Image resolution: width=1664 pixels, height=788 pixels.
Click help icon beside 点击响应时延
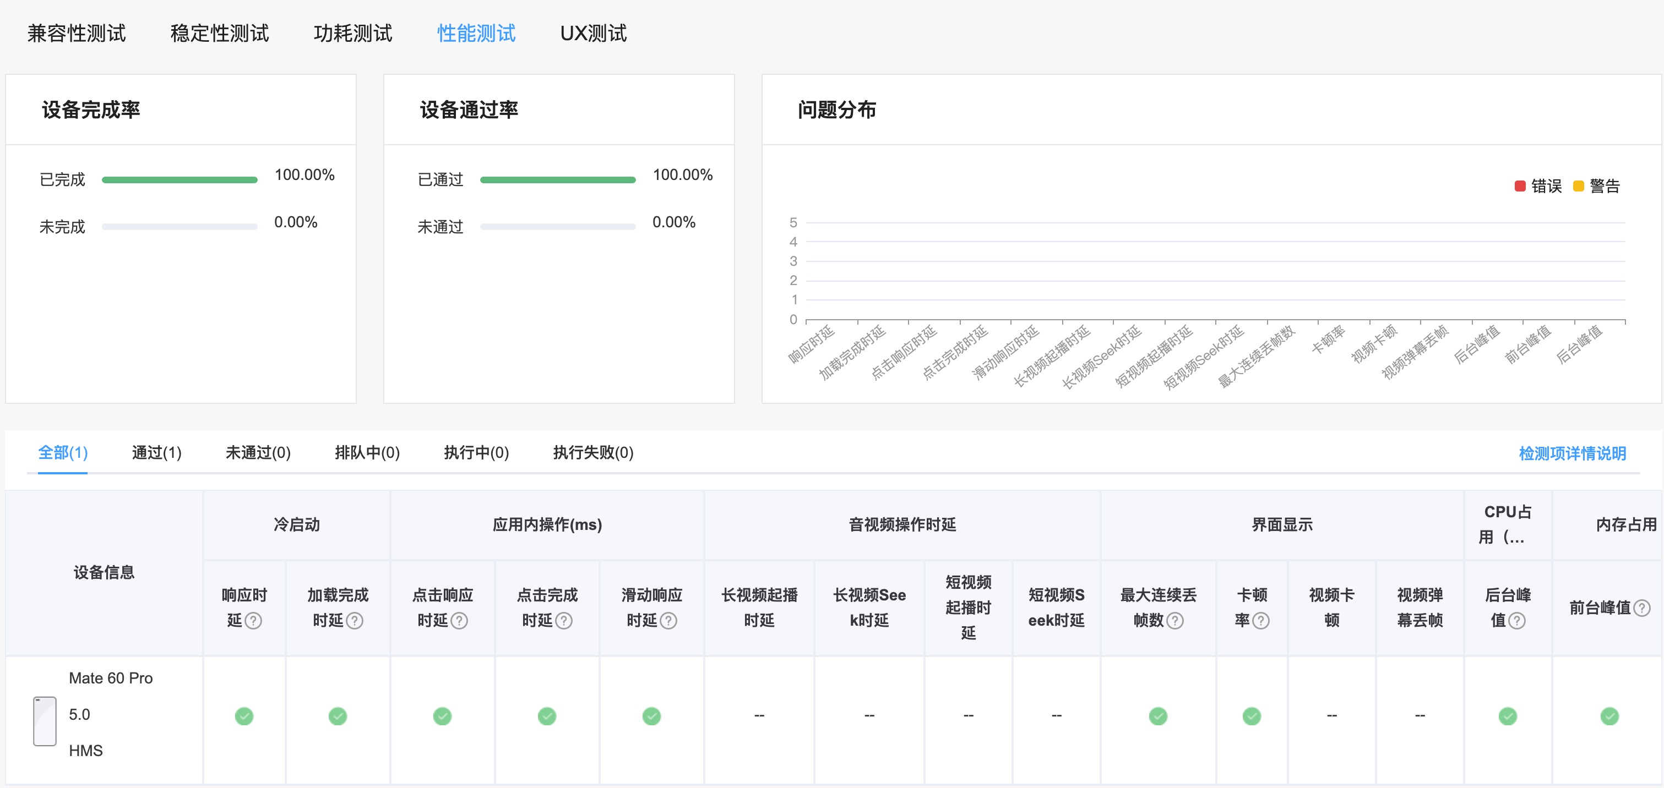[x=459, y=620]
